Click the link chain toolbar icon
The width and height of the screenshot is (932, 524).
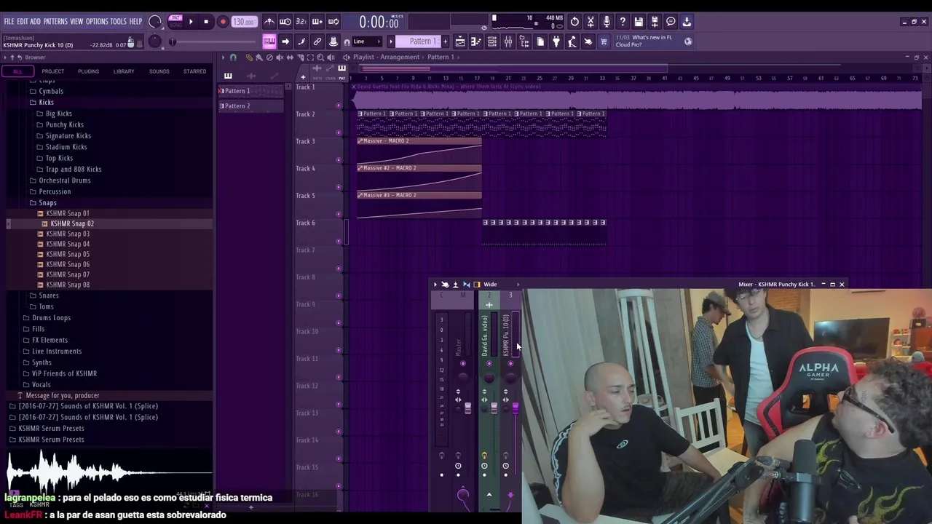pos(317,41)
